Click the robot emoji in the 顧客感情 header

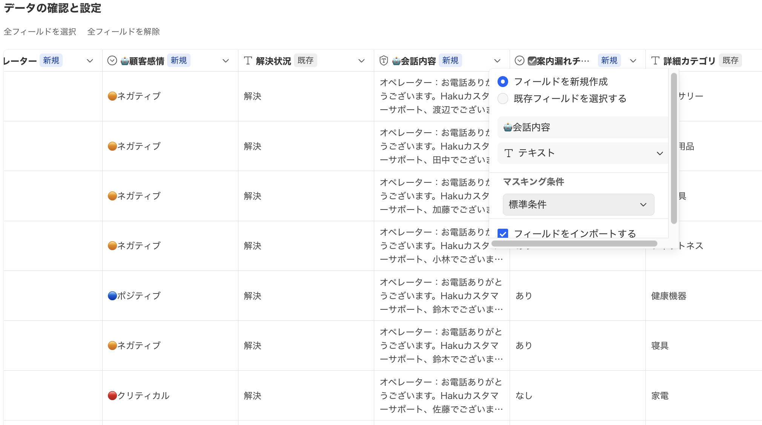pos(124,61)
